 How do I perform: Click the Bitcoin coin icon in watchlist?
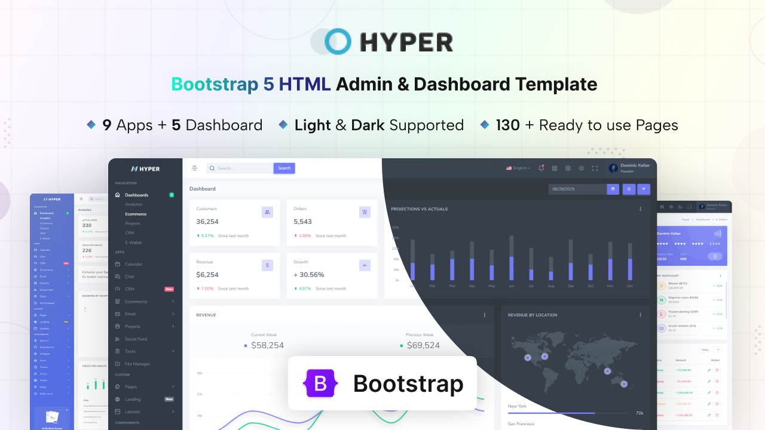[x=662, y=285]
